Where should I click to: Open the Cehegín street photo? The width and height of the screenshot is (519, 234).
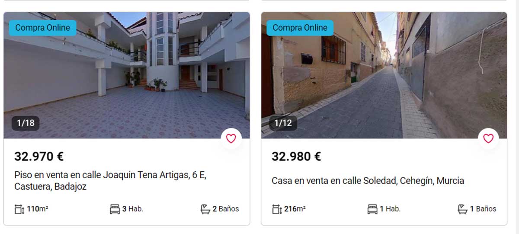(384, 75)
